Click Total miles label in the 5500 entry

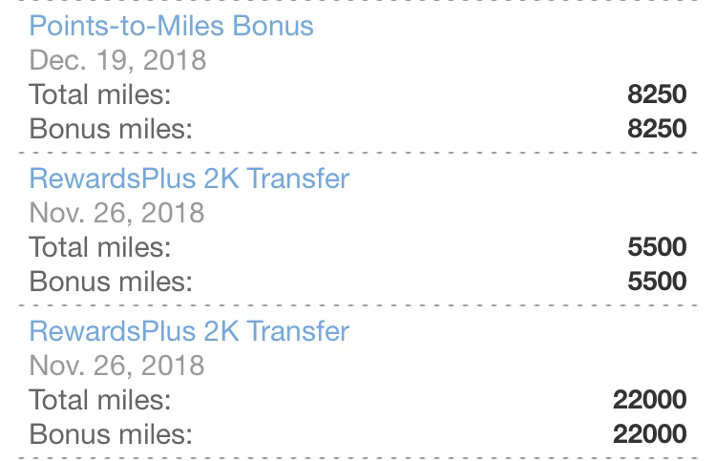tap(100, 247)
